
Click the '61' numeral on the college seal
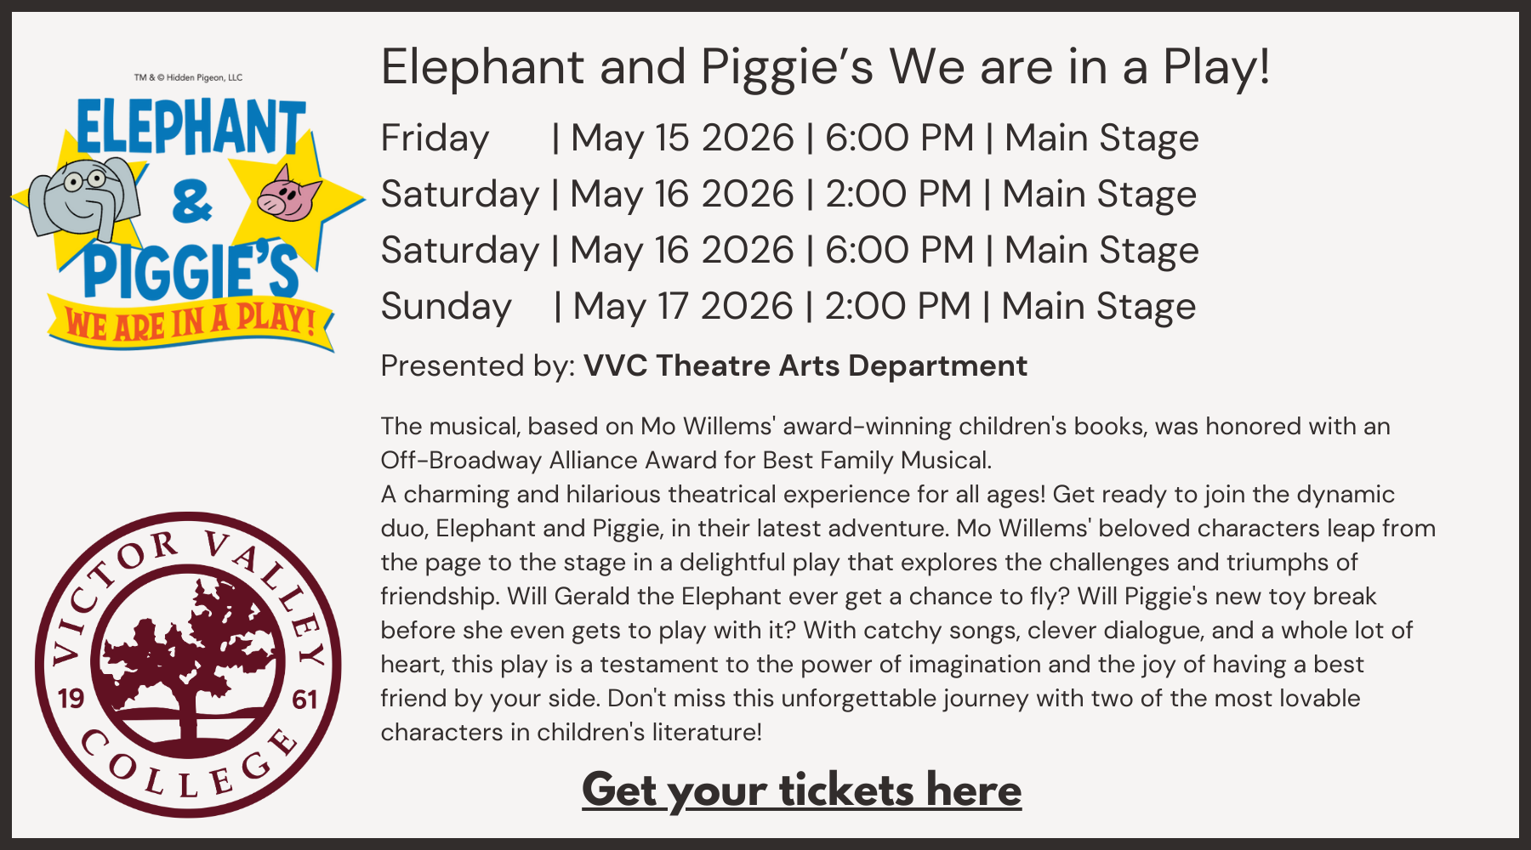(304, 700)
